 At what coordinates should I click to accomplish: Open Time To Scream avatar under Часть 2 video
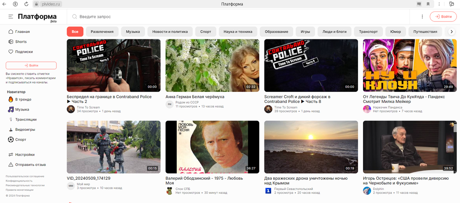pos(71,109)
